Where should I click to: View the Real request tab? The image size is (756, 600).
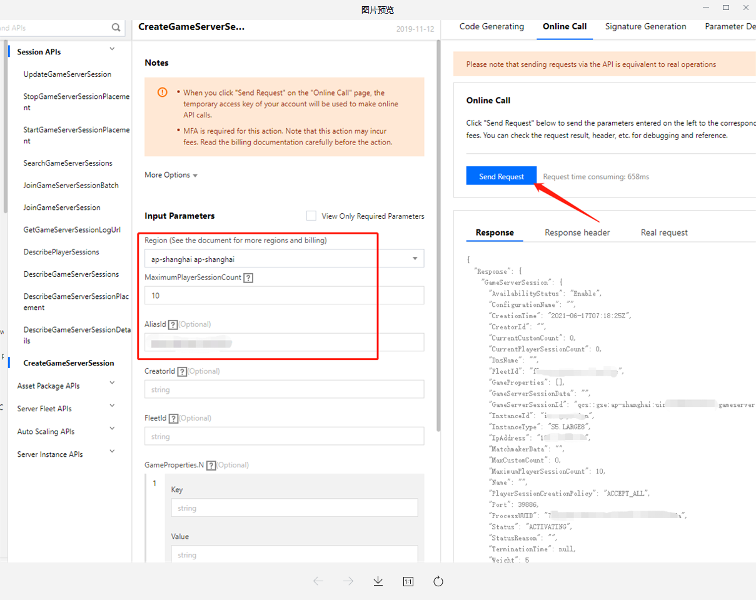pos(664,232)
